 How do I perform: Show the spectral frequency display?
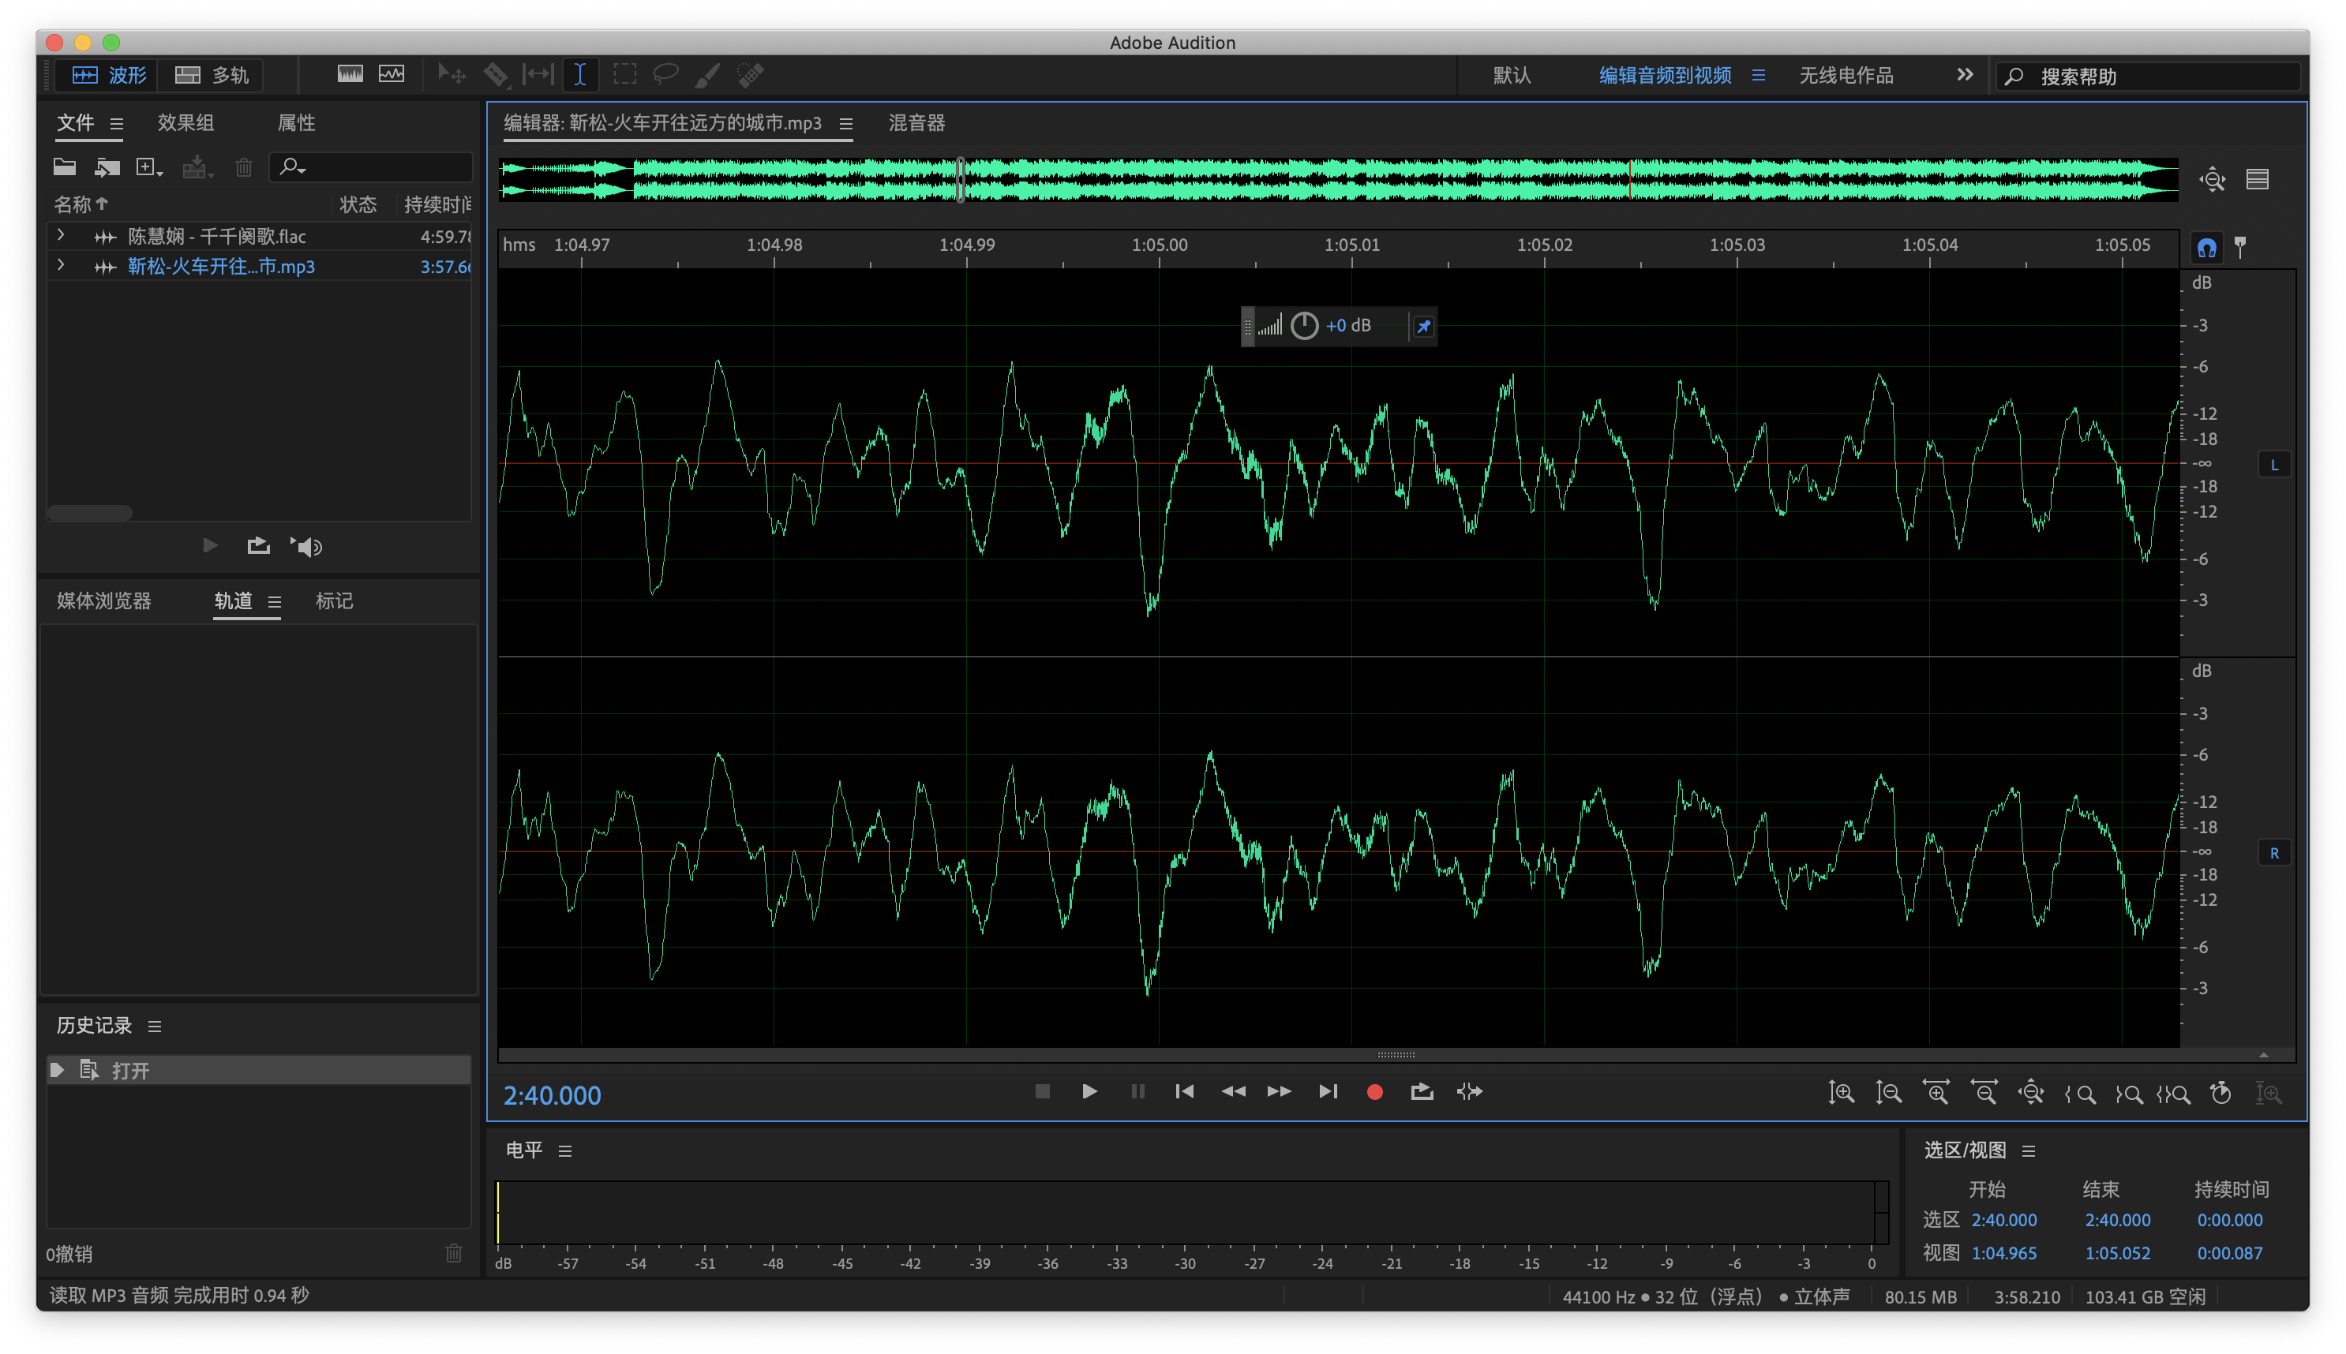(x=350, y=74)
